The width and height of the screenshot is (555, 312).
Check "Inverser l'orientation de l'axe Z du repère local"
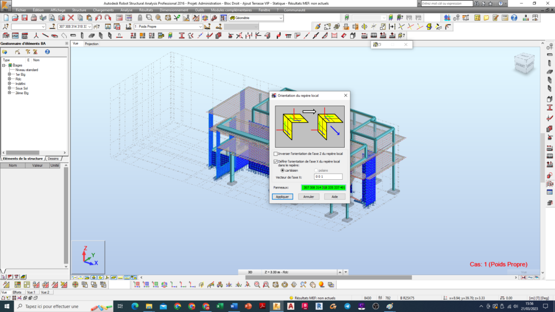276,154
